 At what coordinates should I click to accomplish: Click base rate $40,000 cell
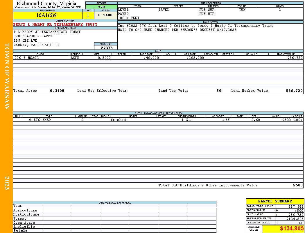pos(151,58)
